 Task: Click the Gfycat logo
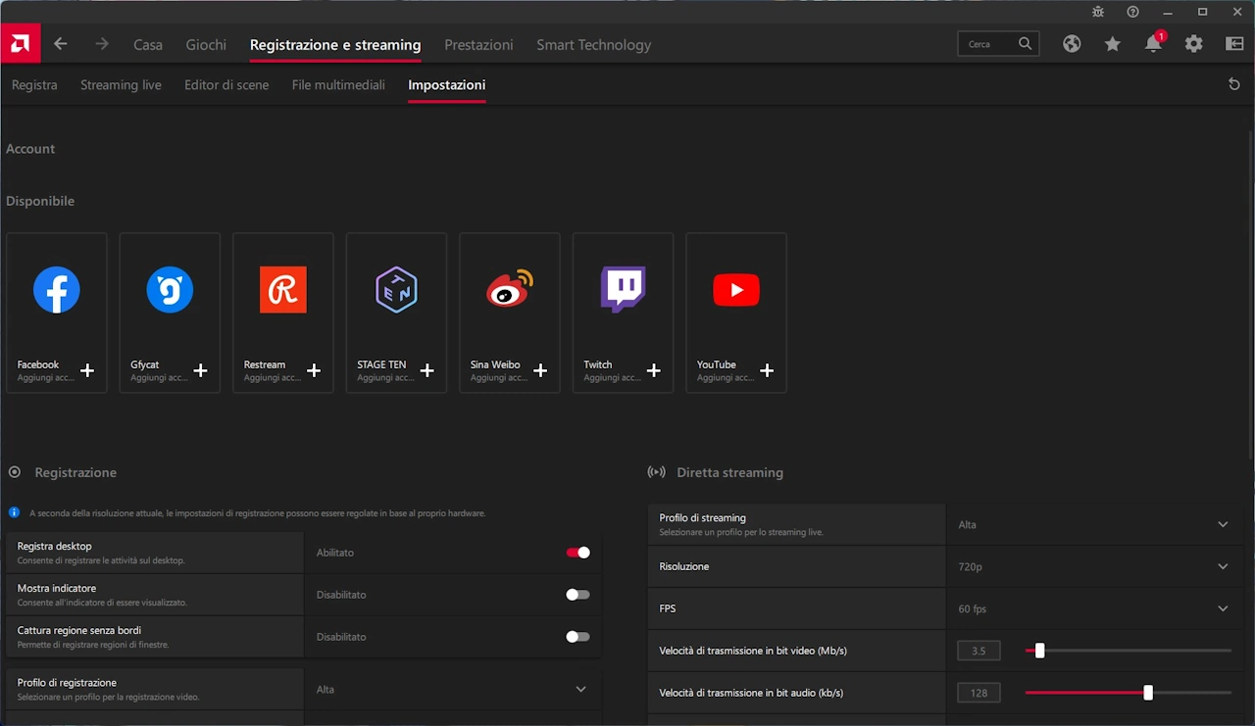170,290
